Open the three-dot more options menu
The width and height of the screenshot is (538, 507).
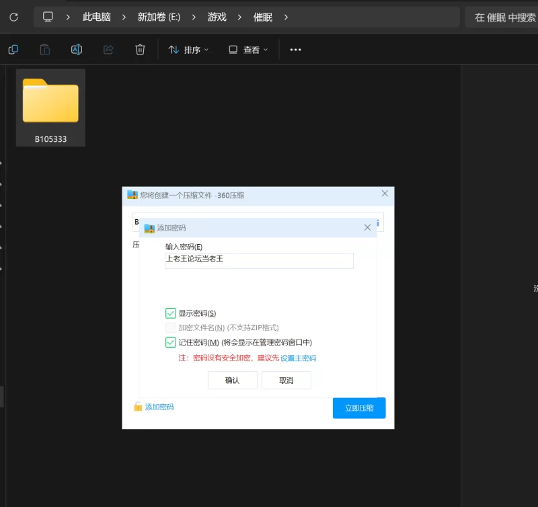tap(295, 50)
